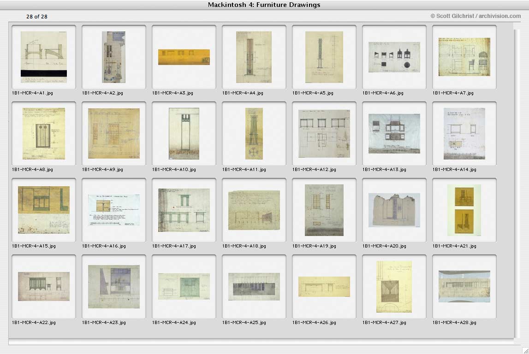Click the label text "1B1-MCR-4-A16.jpg"
Screen dimensions: 529x354
[x=104, y=246]
